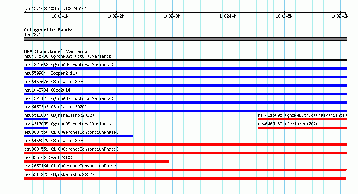This screenshot has height=194, width=358.
Task: Click the blue esv3630550 bar
Action: pos(78,136)
